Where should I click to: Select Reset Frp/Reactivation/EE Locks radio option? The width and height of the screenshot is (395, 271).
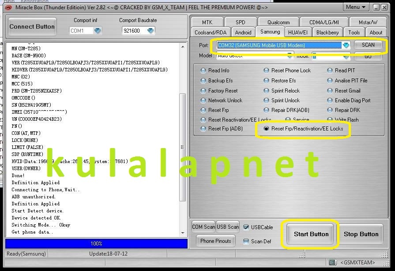coord(266,129)
